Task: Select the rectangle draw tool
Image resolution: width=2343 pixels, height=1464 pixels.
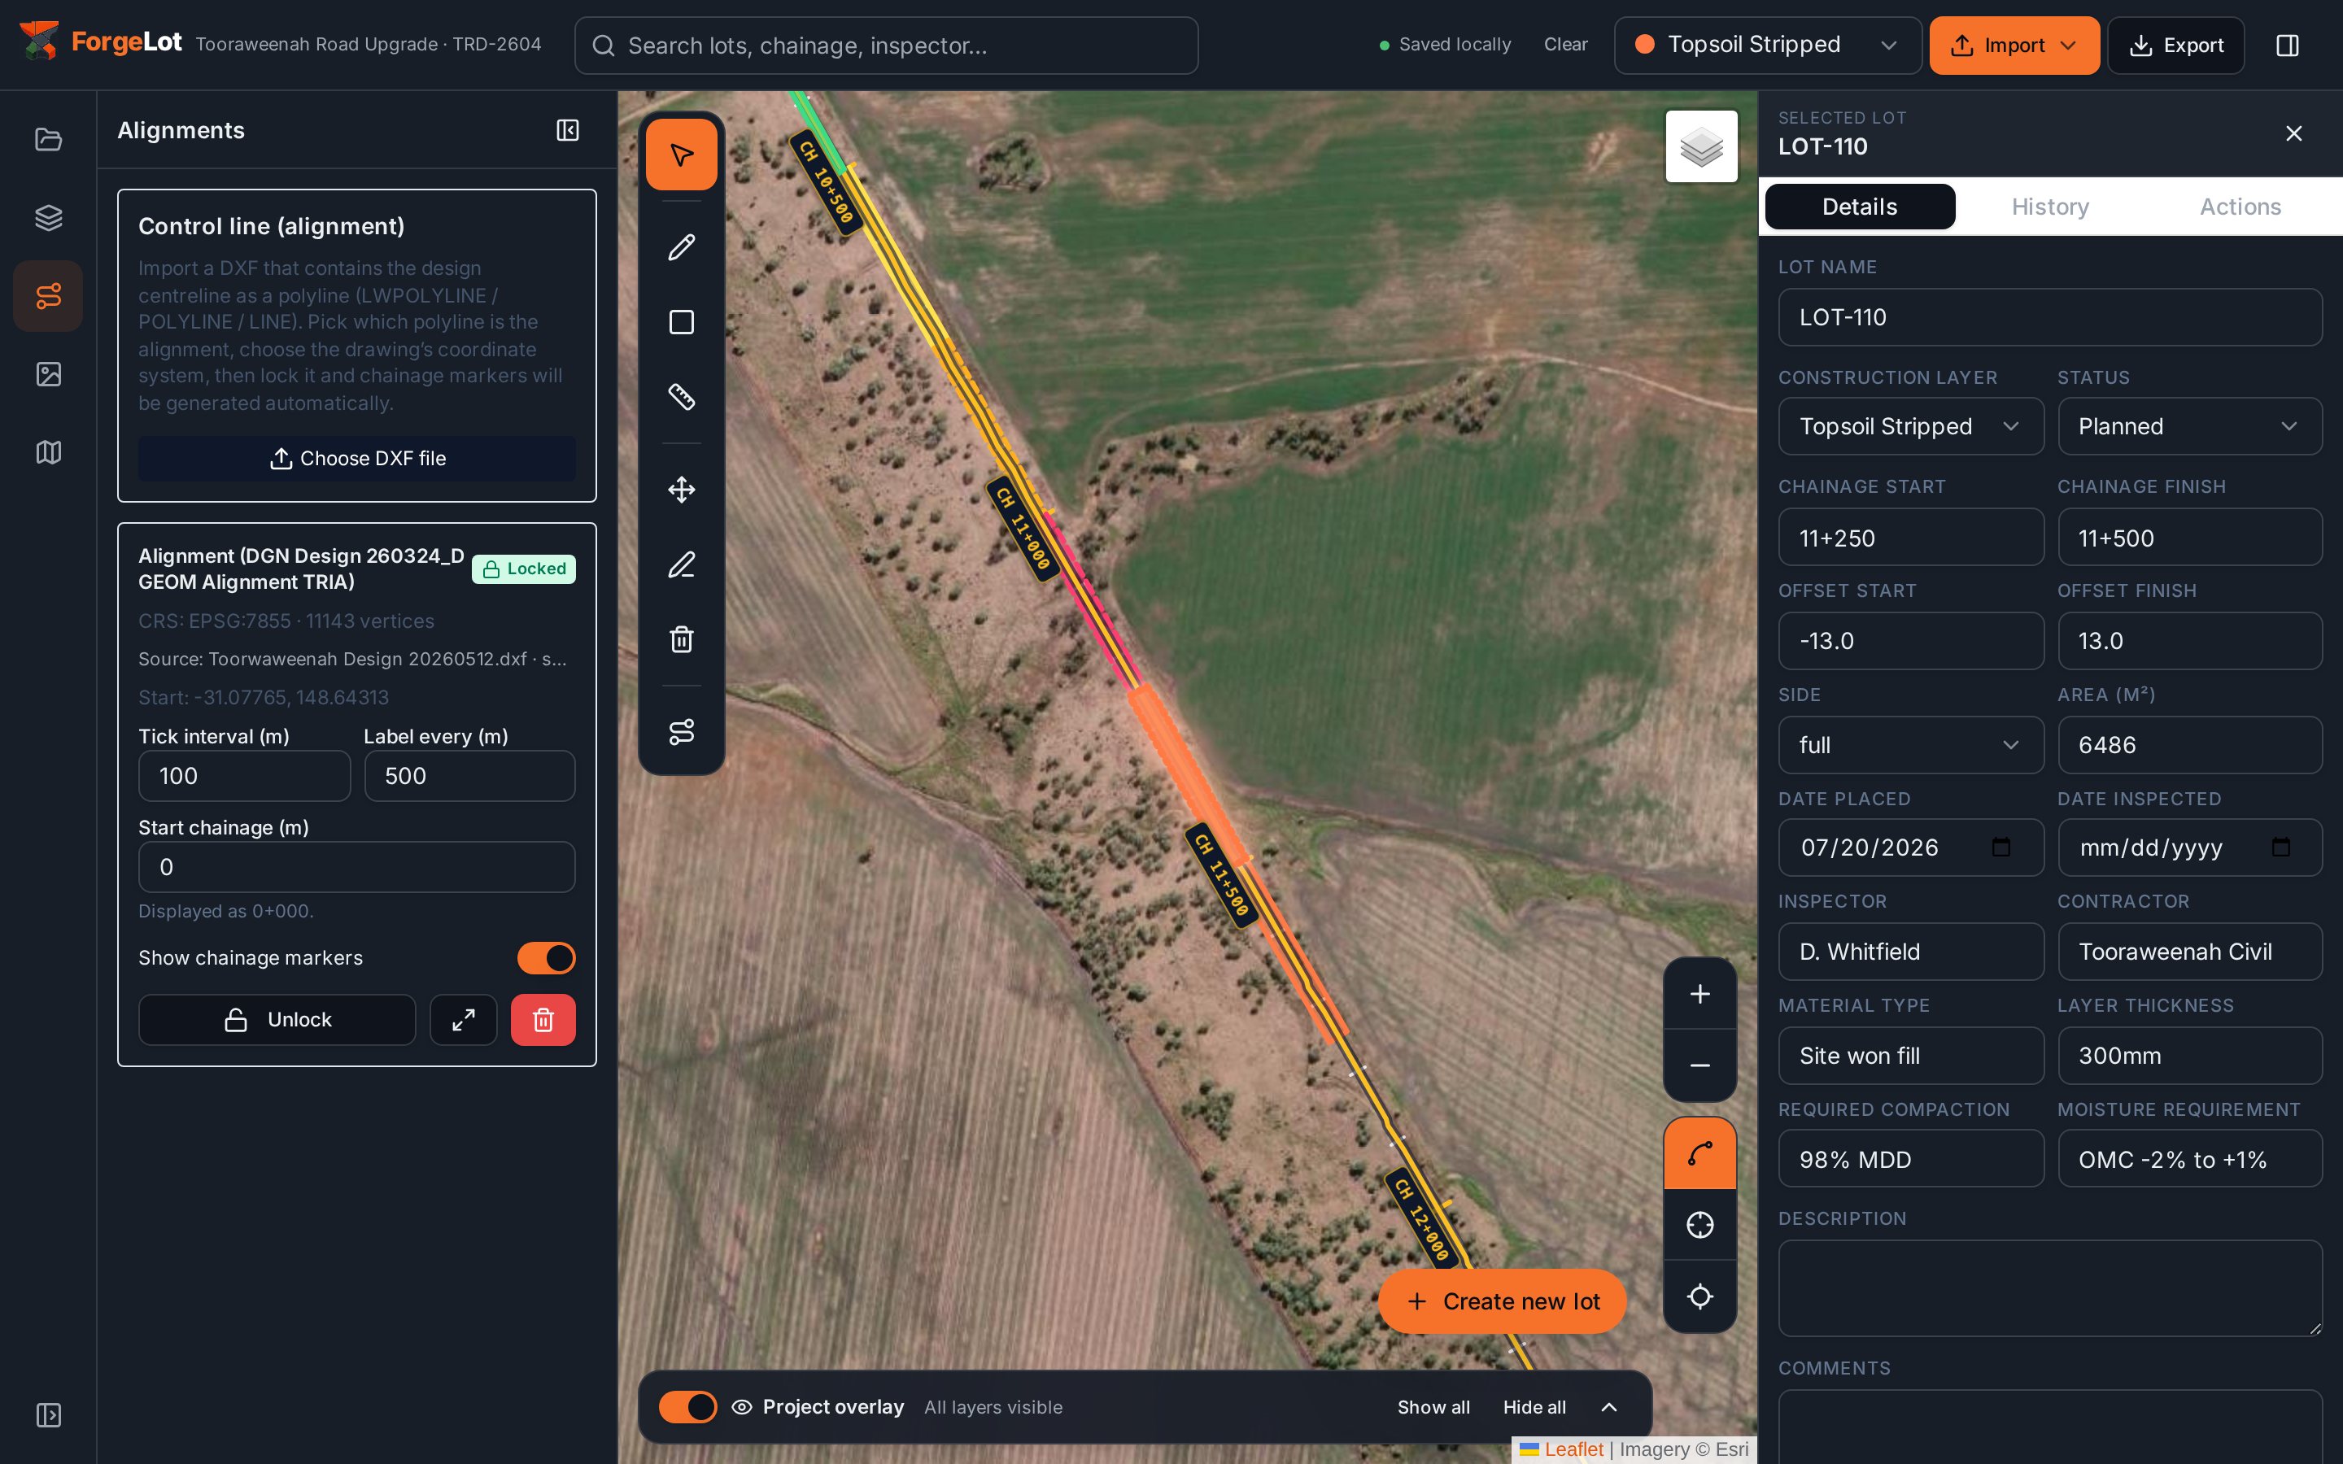Action: (682, 321)
